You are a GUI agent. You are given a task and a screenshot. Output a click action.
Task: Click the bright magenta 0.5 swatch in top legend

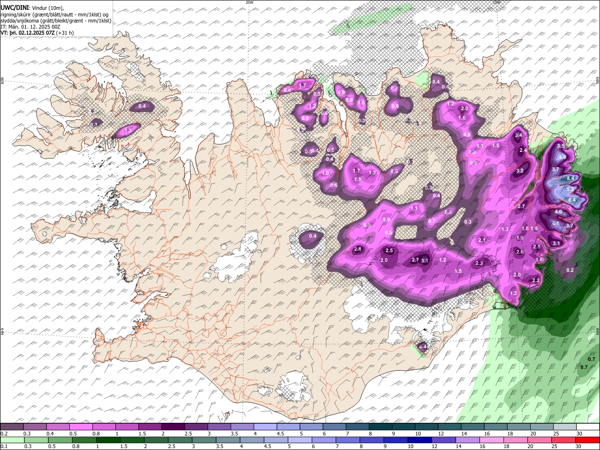81,427
